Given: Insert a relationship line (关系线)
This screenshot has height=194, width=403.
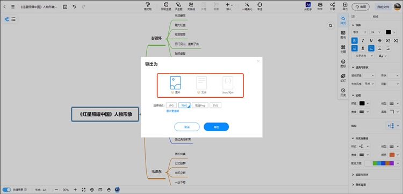Looking at the screenshot, I should click(x=191, y=6).
